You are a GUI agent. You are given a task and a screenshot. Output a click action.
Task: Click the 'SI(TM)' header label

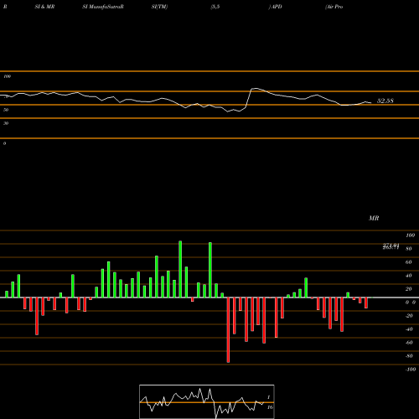coord(159,7)
